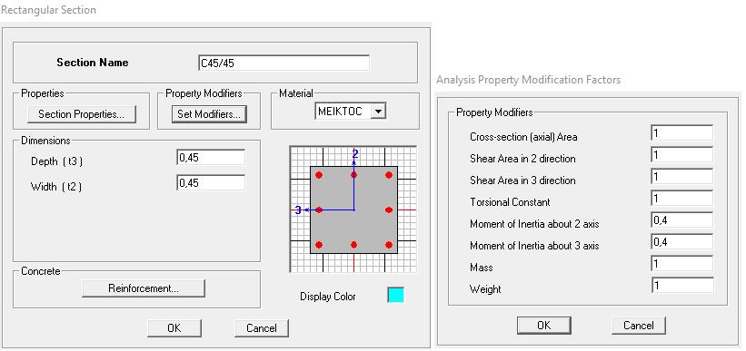Edit the Mass modifier value

(682, 264)
